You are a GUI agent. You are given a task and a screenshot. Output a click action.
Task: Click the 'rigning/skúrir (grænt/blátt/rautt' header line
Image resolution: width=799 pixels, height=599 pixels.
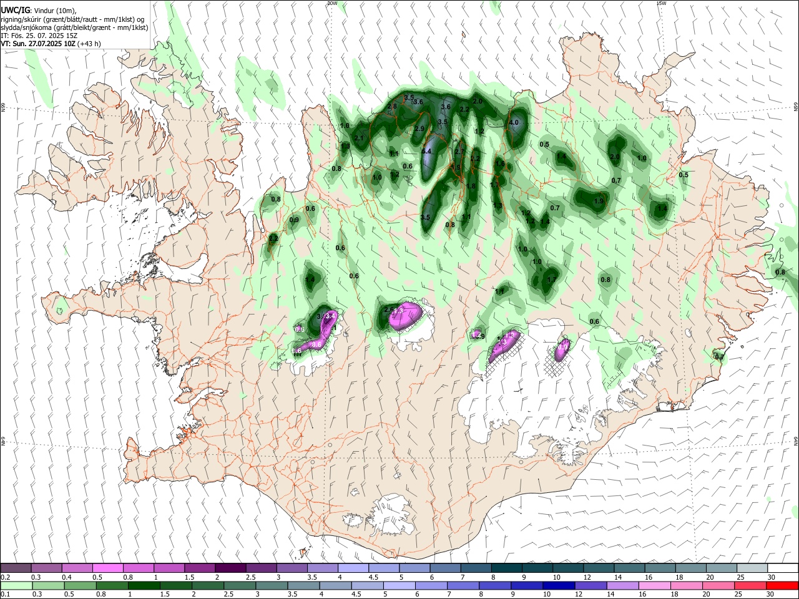[x=72, y=19]
